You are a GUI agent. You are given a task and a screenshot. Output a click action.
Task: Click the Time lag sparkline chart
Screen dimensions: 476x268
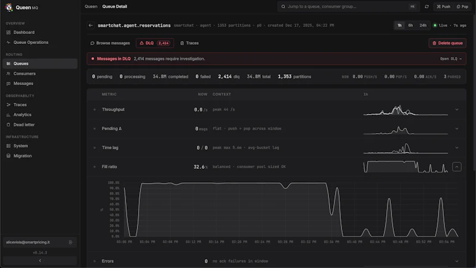(406, 148)
